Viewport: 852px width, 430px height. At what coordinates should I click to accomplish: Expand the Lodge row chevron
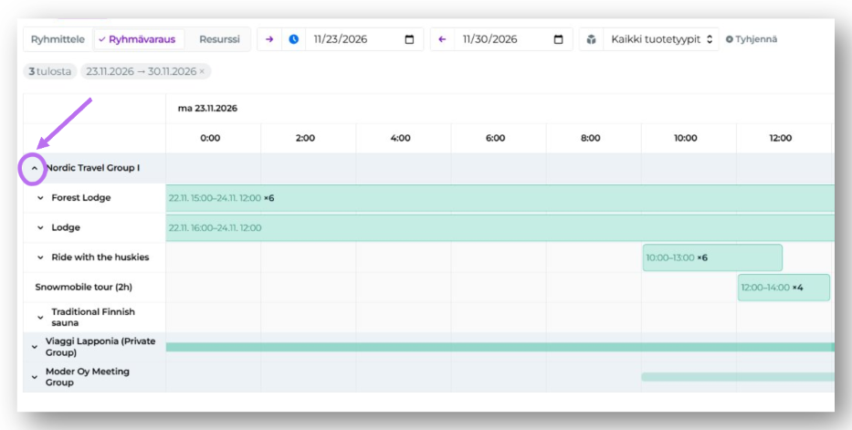tap(40, 228)
